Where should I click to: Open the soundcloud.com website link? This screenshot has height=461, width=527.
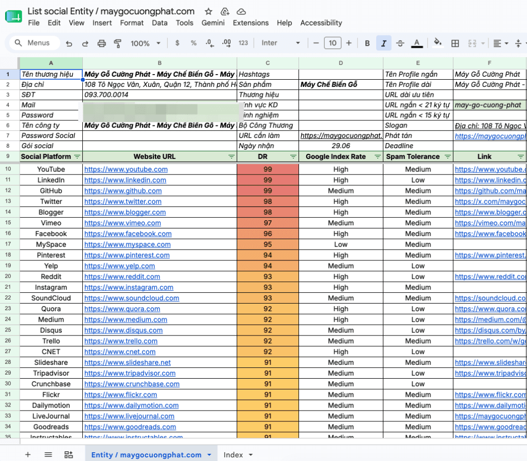tap(132, 298)
